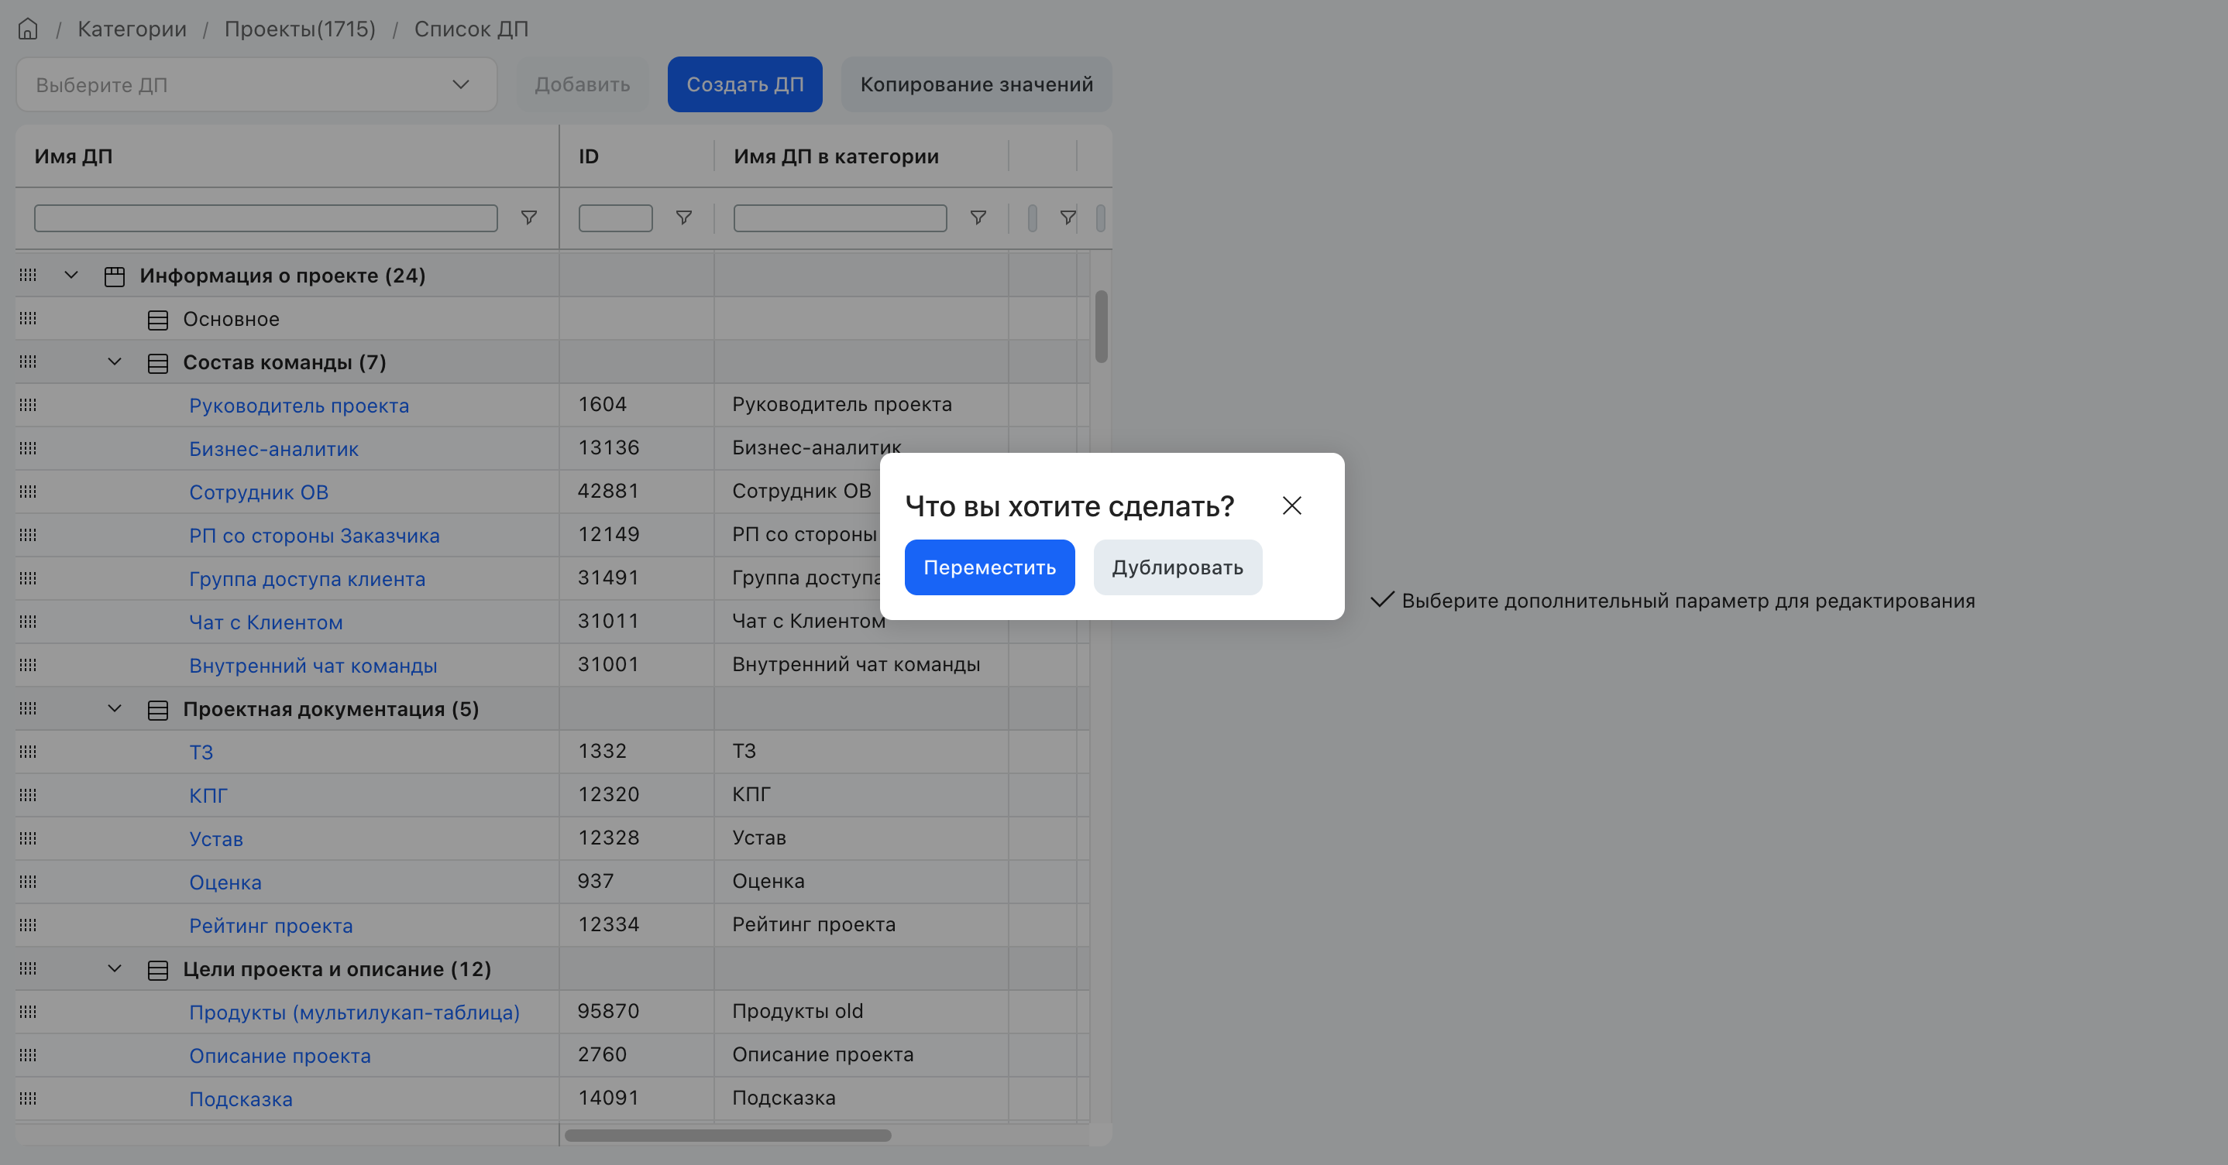Click the Цели проекта и описание section icon
The image size is (2228, 1165).
pyautogui.click(x=157, y=970)
